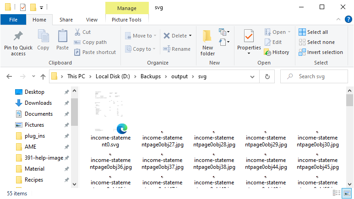Open the File menu
Image resolution: width=354 pixels, height=199 pixels.
13,20
